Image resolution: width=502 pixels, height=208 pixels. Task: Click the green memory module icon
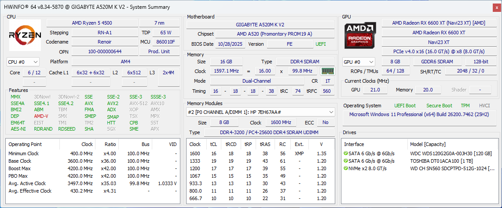click(x=327, y=71)
